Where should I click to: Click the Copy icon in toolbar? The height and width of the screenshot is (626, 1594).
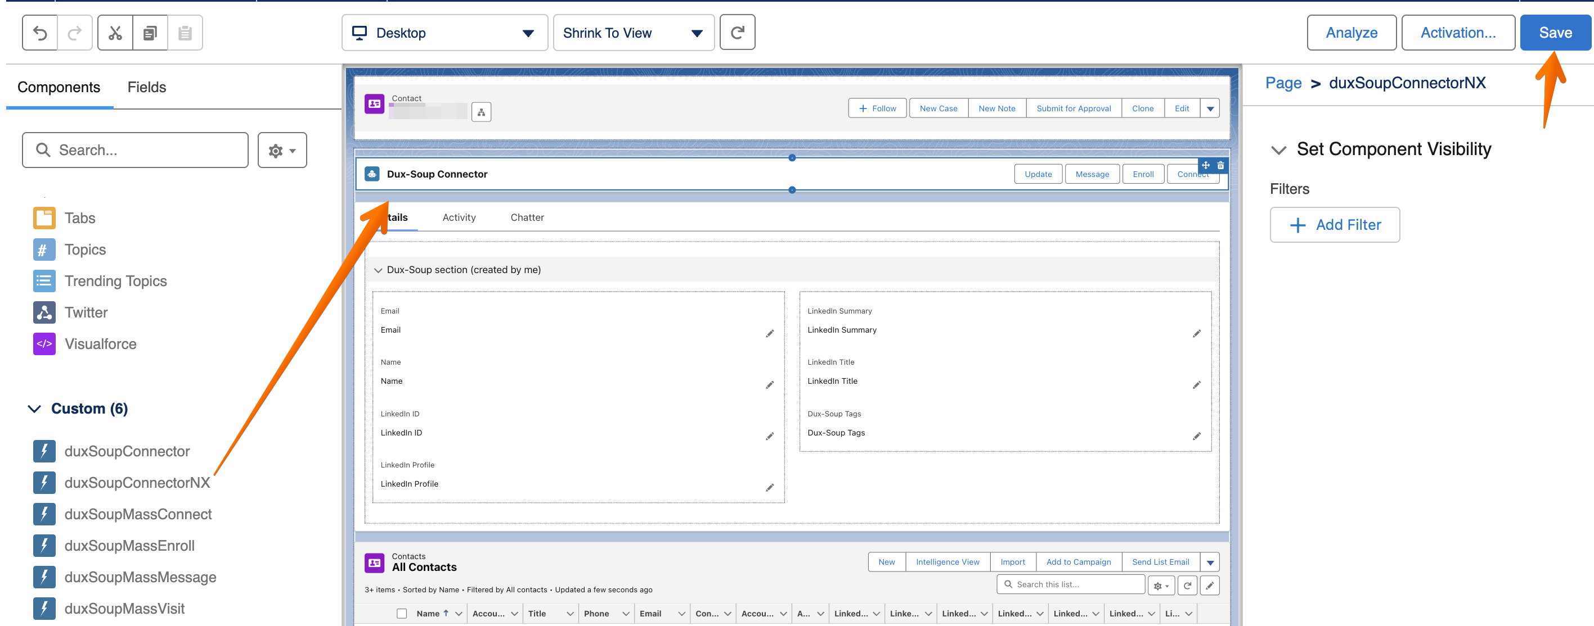150,33
